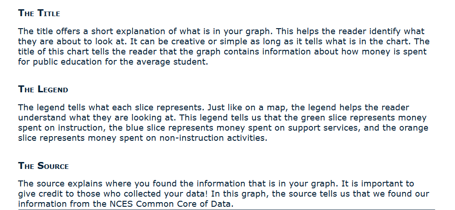Click the horizontal divider line at the bottom

(226, 209)
